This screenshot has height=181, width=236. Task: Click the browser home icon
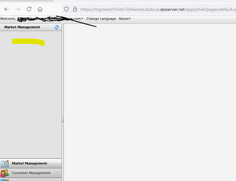pos(40,9)
